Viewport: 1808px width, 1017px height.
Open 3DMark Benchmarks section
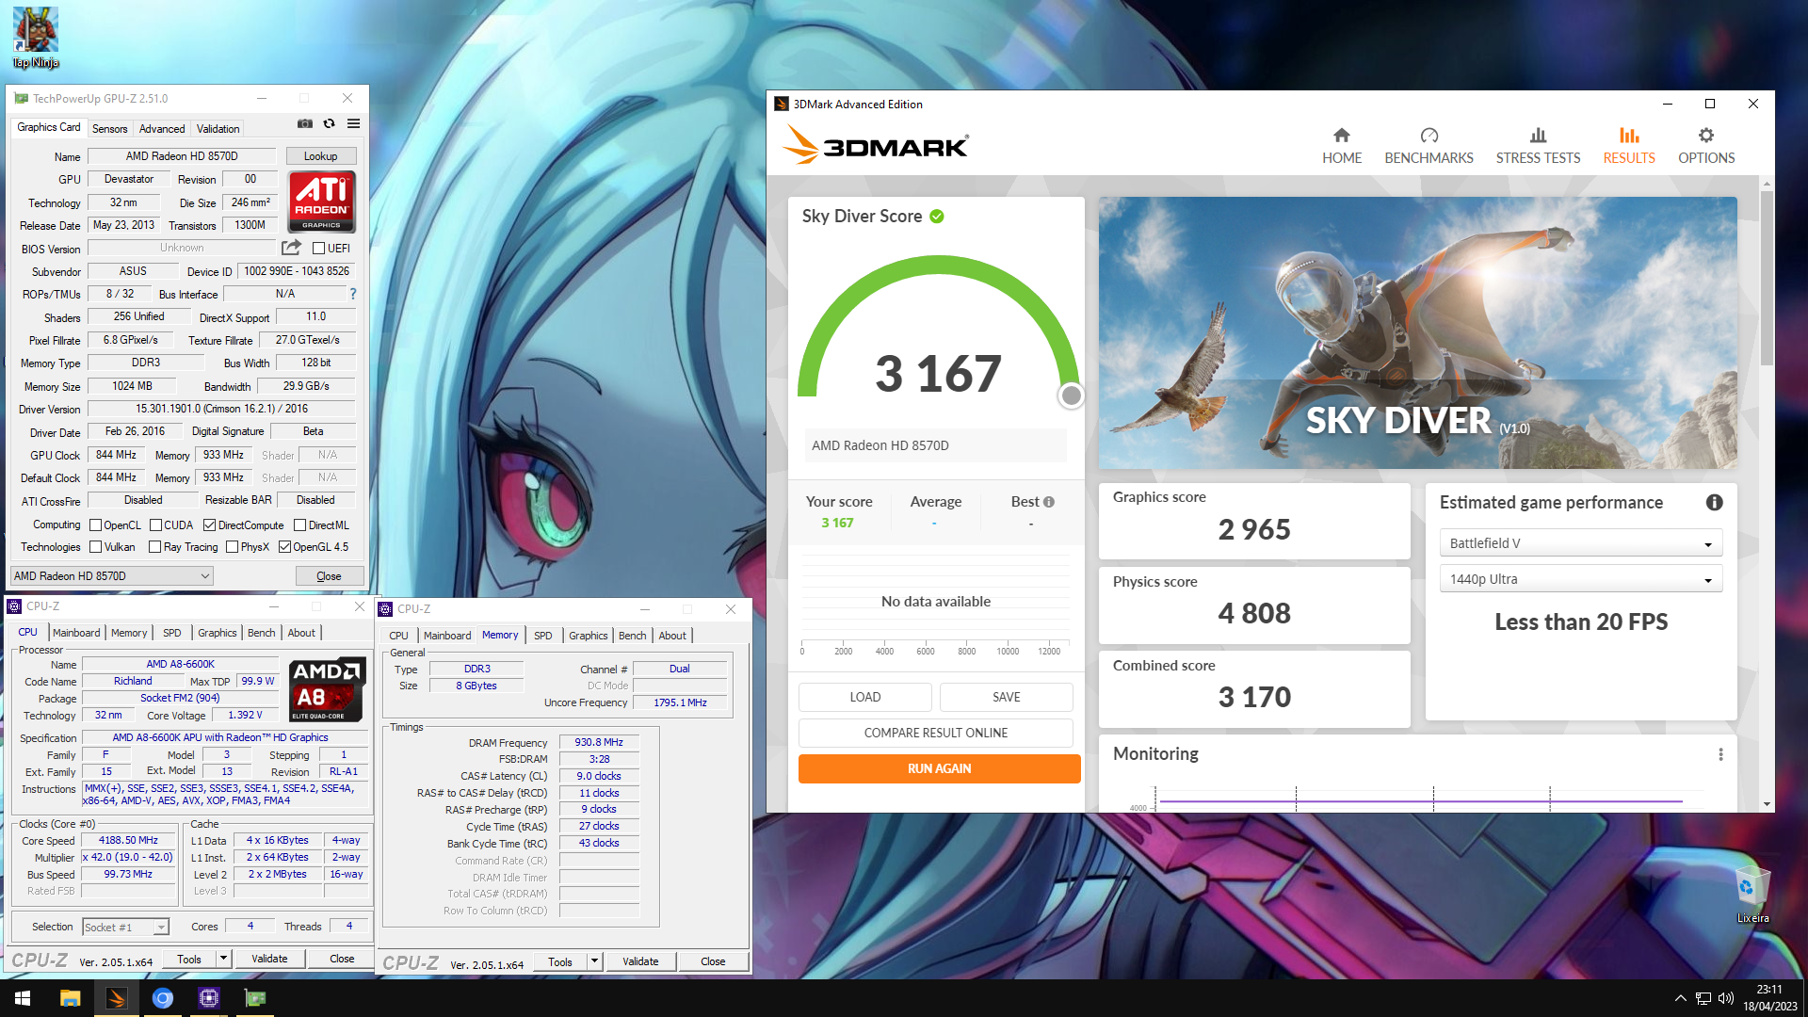point(1429,146)
